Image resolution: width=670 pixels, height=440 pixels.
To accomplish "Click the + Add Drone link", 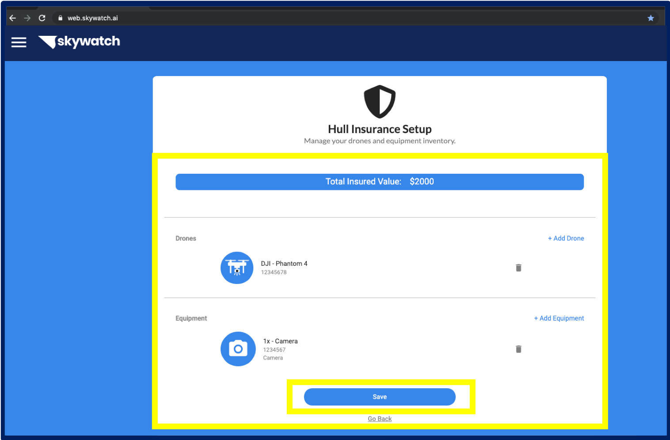I will (566, 238).
